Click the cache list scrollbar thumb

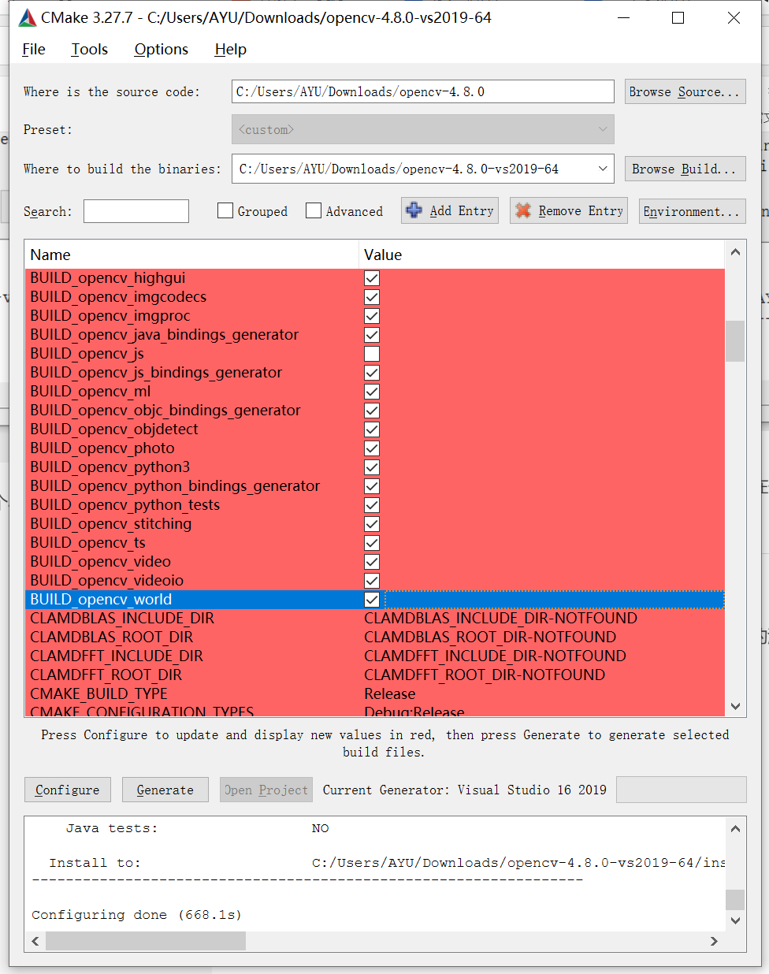[x=735, y=340]
